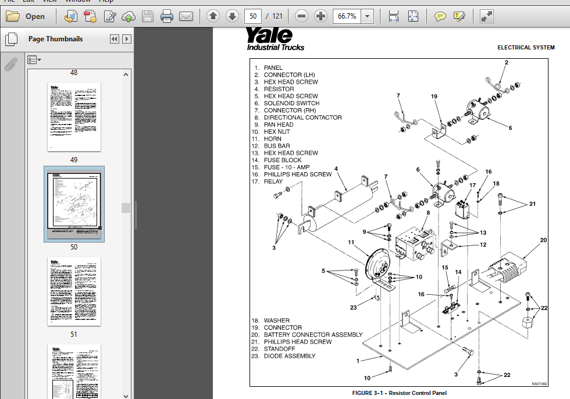This screenshot has height=399, width=570.
Task: Click the Page Thumbnails panel title
Action: point(55,39)
